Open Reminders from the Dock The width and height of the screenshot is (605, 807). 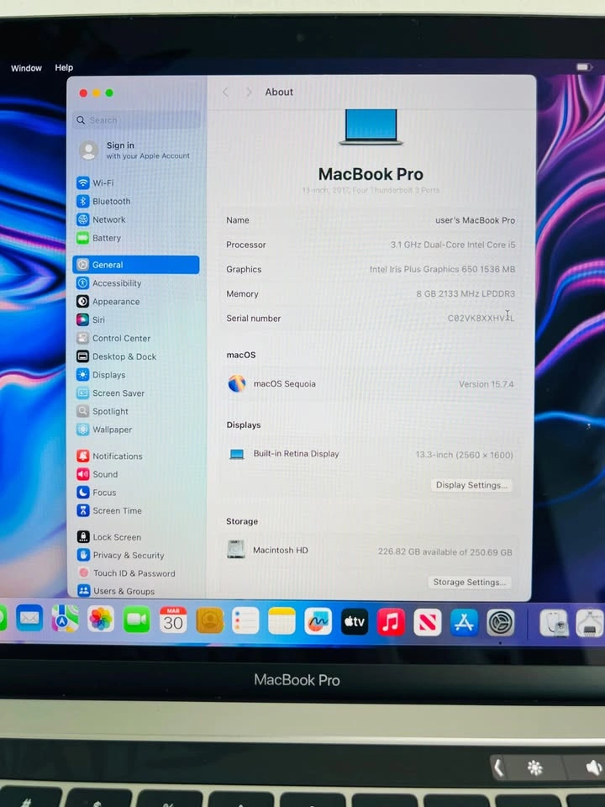pyautogui.click(x=245, y=620)
